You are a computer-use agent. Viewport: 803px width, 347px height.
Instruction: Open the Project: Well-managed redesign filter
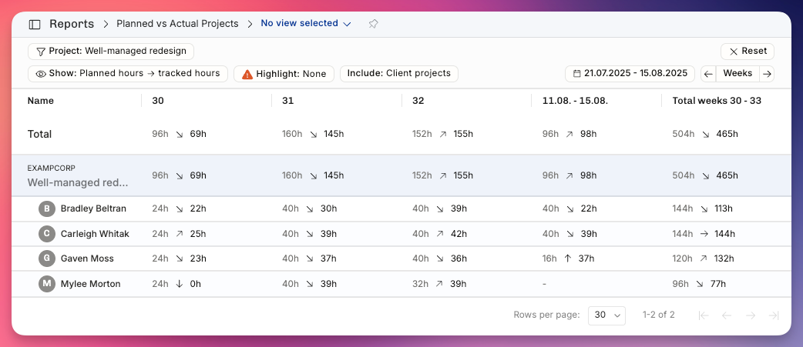point(111,51)
